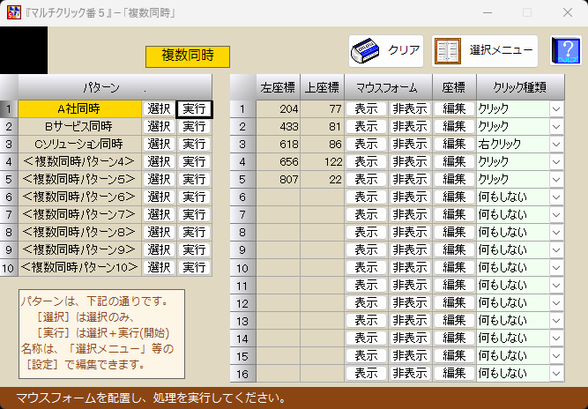The image size is (588, 409).
Task: Select the Bサービス同時 pattern via 選択
Action: point(159,127)
